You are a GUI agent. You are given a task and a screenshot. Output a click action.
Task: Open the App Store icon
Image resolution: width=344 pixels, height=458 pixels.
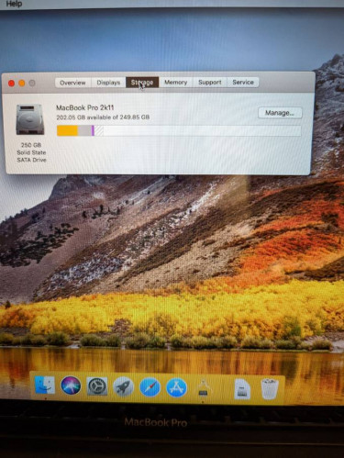[176, 387]
